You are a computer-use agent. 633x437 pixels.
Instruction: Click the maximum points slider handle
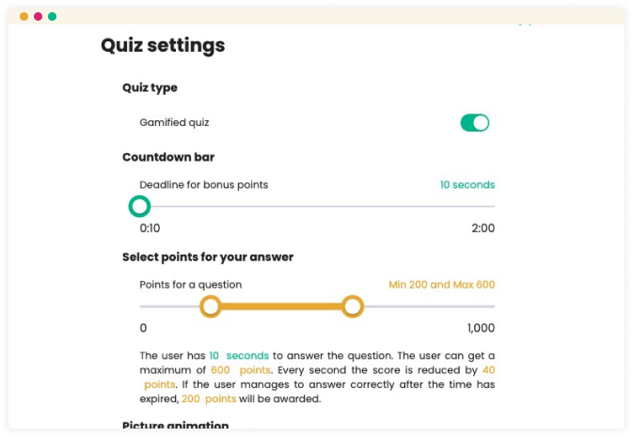point(353,306)
